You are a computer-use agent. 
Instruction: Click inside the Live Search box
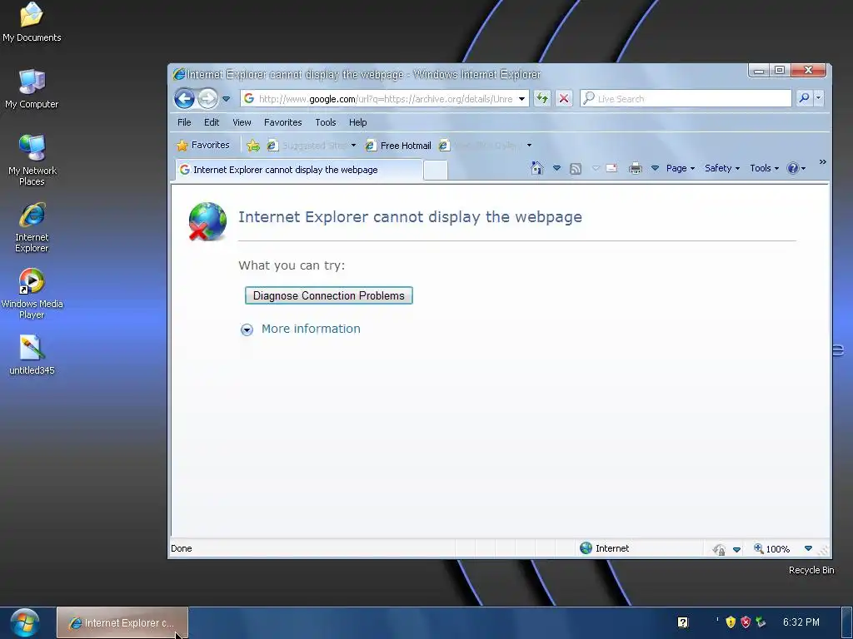(686, 98)
